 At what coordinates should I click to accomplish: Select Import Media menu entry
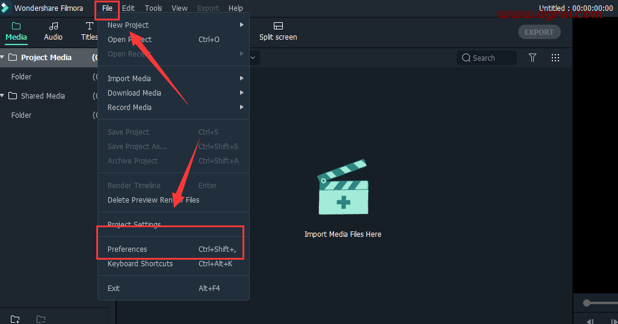point(173,78)
